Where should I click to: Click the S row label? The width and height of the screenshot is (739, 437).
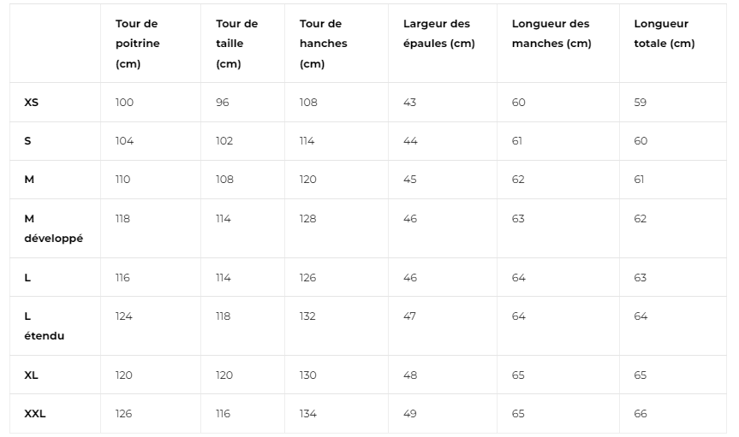27,141
